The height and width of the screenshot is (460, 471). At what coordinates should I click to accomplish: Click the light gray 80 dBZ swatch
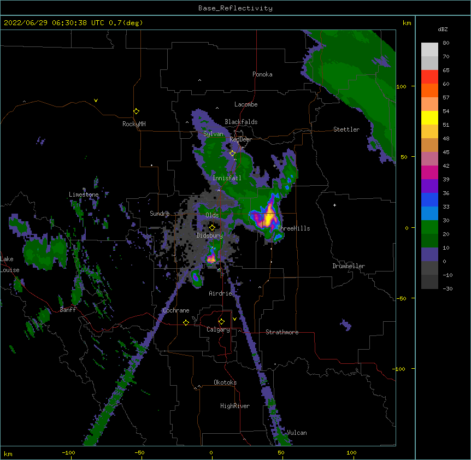(429, 50)
